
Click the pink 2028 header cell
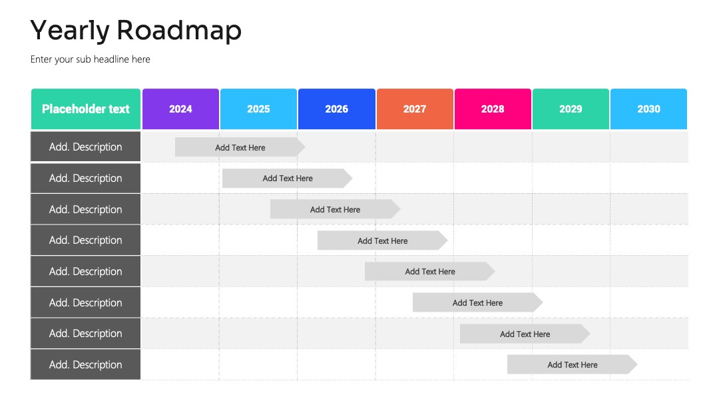pos(493,109)
